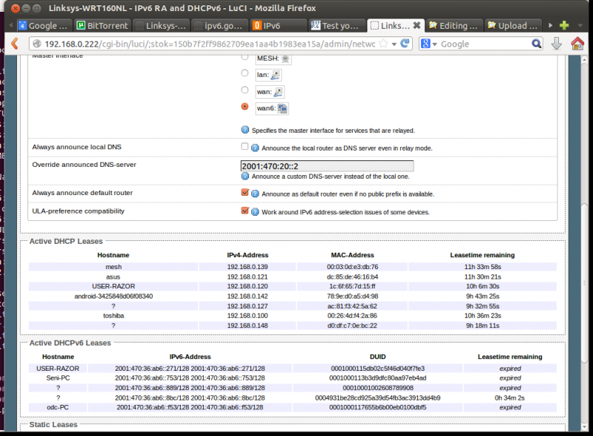Click the Firefox home icon
Image resolution: width=593 pixels, height=436 pixels.
pos(577,44)
